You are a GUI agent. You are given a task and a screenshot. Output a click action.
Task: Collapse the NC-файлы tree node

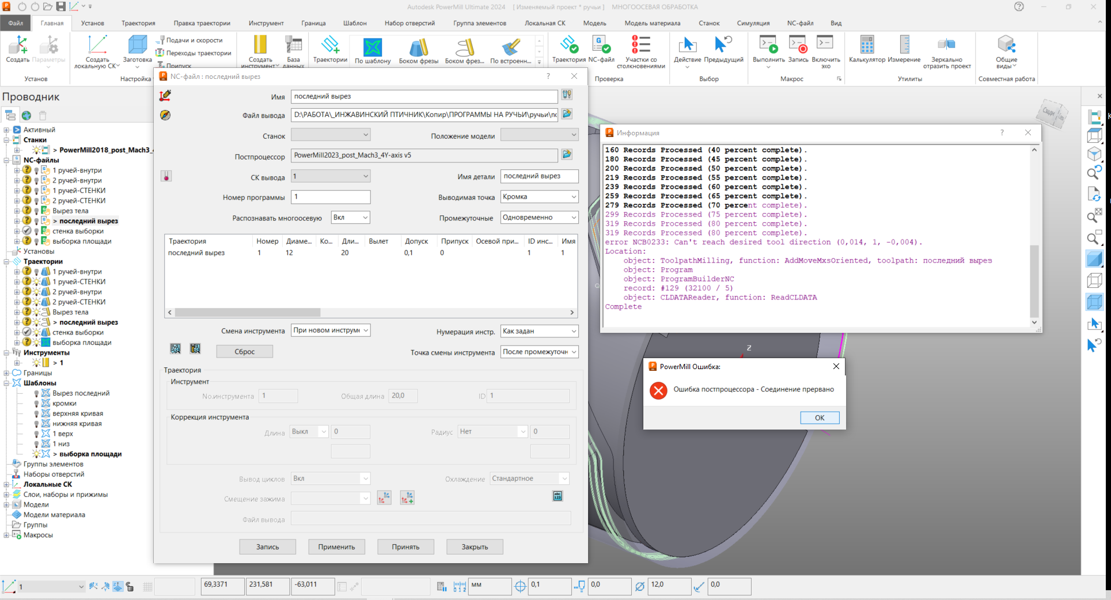click(6, 161)
